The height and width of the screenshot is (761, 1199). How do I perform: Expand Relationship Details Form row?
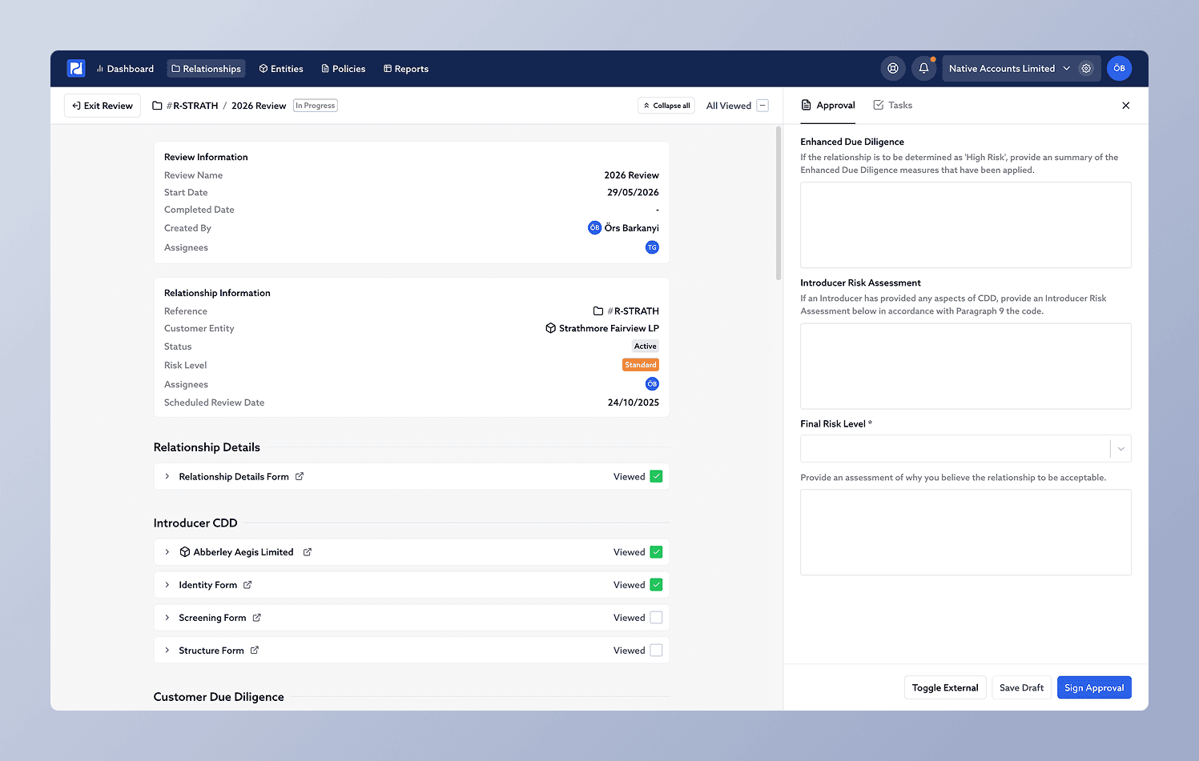pos(167,477)
